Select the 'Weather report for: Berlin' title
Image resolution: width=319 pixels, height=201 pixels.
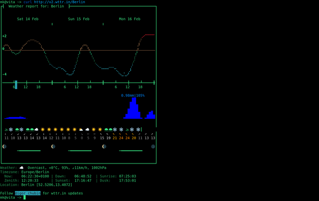36,6
